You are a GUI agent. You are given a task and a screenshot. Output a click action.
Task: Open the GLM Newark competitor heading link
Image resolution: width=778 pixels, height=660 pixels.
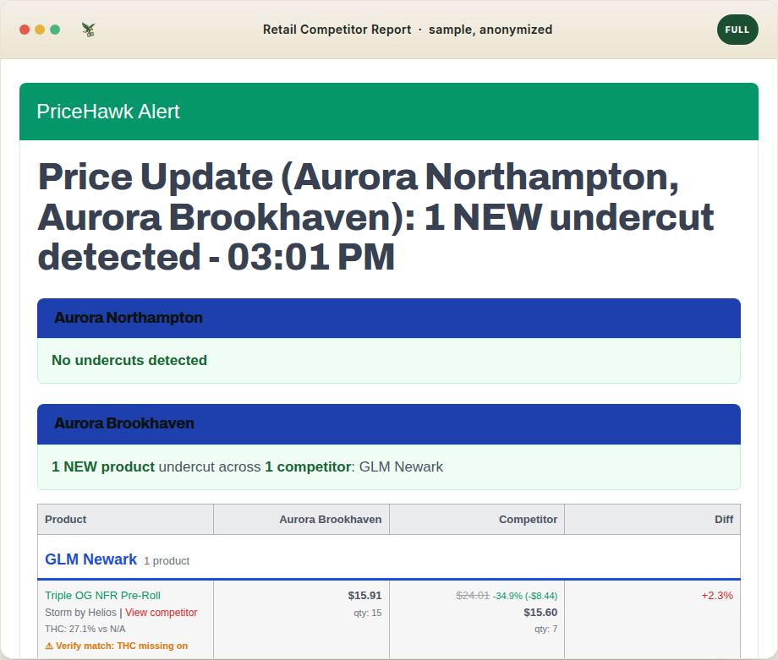coord(90,559)
